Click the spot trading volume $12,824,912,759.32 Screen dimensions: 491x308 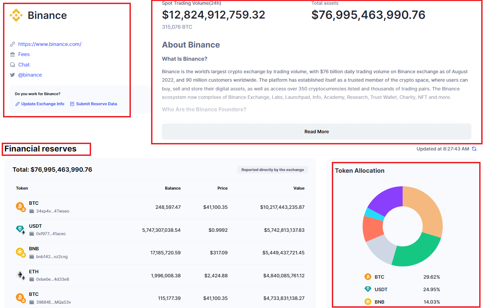213,15
